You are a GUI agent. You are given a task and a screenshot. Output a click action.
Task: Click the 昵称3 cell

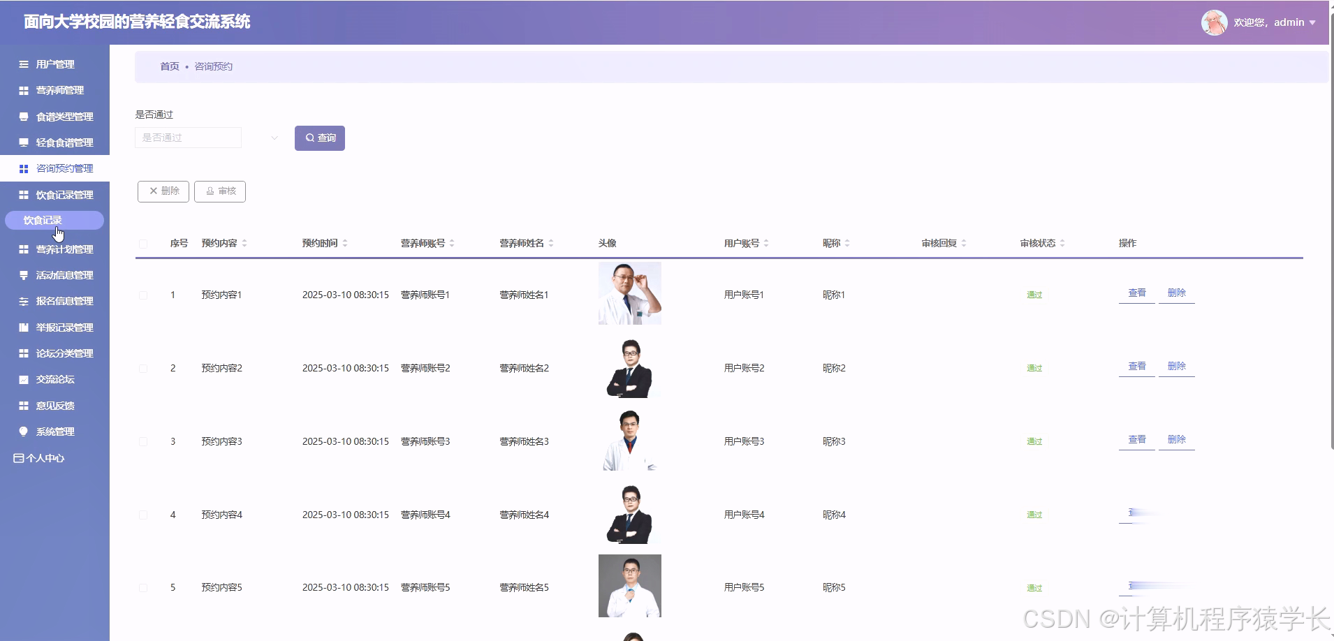coord(834,441)
